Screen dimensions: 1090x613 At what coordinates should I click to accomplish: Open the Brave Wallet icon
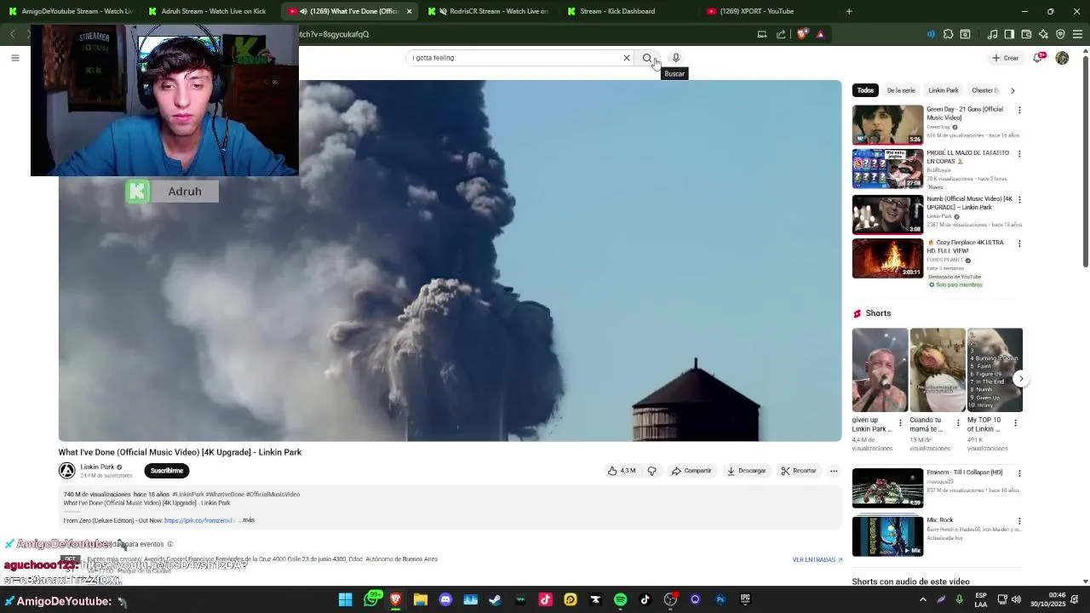(x=1026, y=34)
